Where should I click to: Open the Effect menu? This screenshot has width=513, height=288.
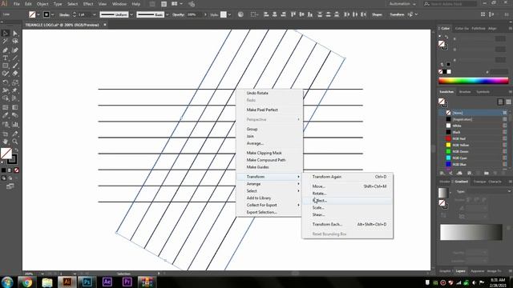pyautogui.click(x=88, y=4)
